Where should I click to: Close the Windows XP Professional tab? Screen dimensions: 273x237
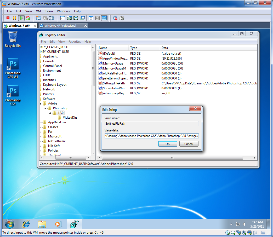point(86,26)
